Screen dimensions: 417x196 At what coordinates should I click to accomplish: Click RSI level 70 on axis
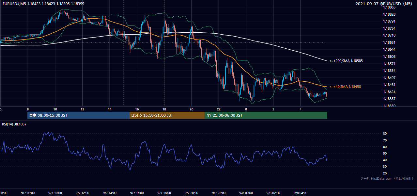pos(385,140)
